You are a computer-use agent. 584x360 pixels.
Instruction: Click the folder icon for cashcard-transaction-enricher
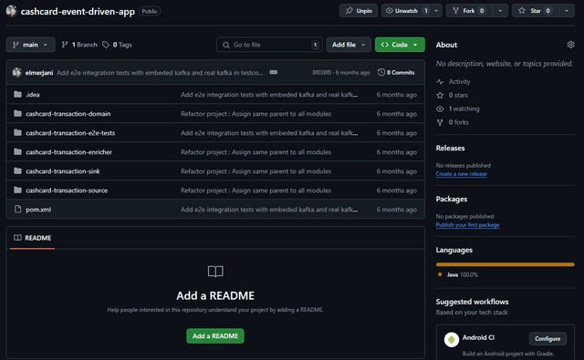click(x=17, y=151)
